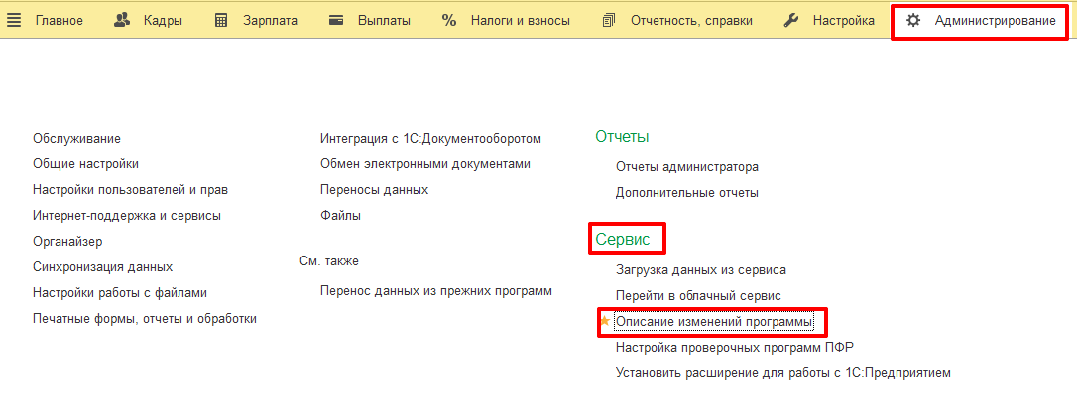1077x412 pixels.
Task: Open Отчеты администратора
Action: [x=686, y=167]
